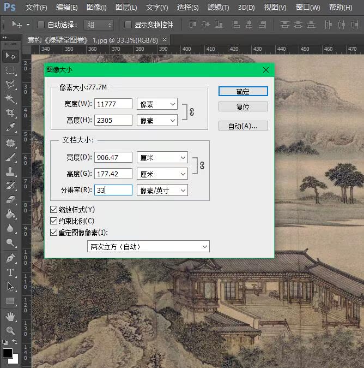Close the 袁枃《绿墅堂图卷》1.jpg document tab
Screen dimensions: 364x368
tap(165, 39)
